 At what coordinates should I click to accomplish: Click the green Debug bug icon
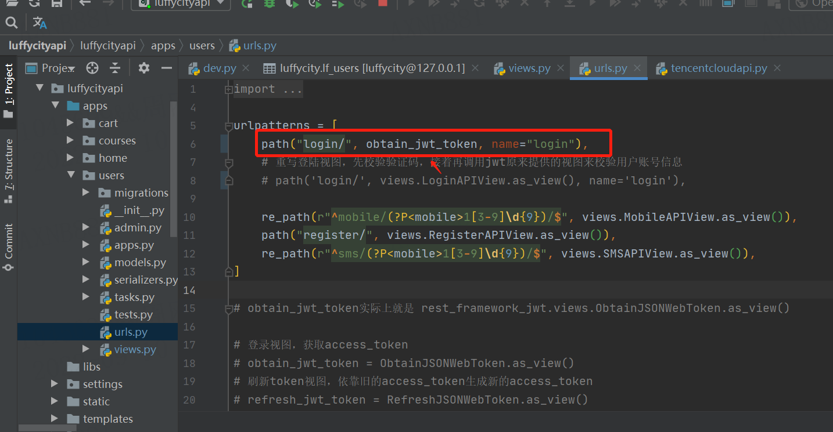tap(270, 3)
